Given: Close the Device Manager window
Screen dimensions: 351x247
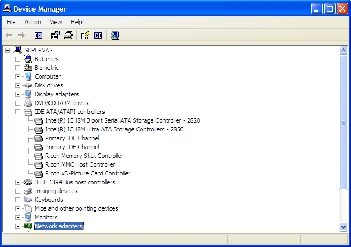Looking at the screenshot, I should (343, 9).
